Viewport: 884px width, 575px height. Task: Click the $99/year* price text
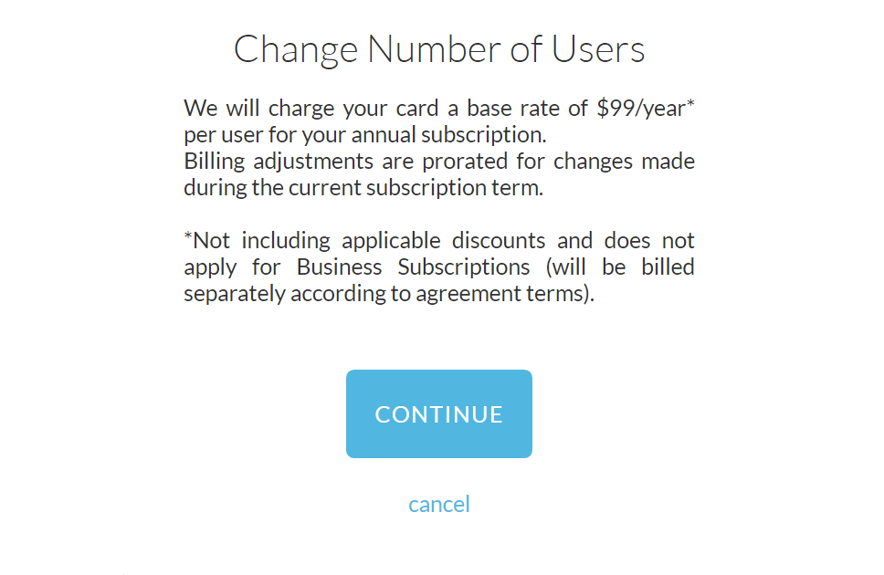click(x=646, y=108)
